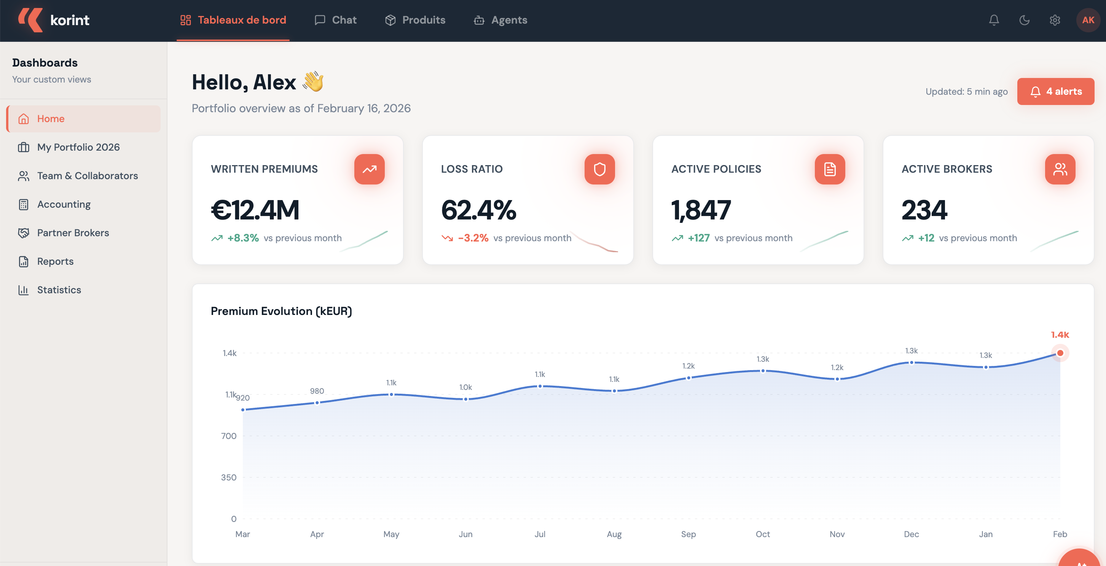
Task: Click the highlighted Feb 1.4k data point
Action: 1060,353
